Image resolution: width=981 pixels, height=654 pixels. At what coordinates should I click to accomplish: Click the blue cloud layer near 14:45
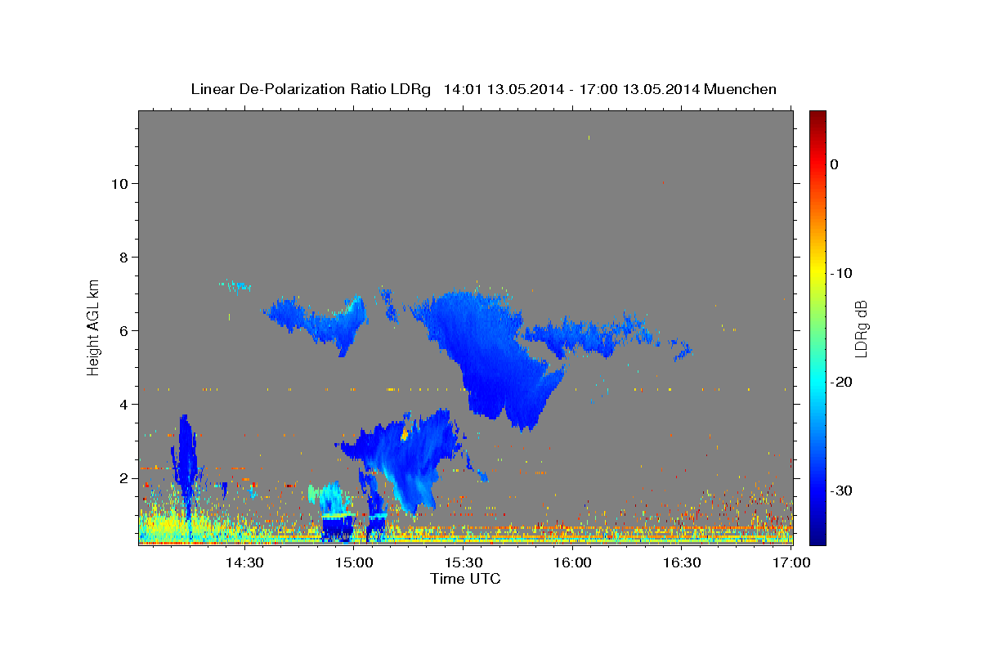(319, 323)
